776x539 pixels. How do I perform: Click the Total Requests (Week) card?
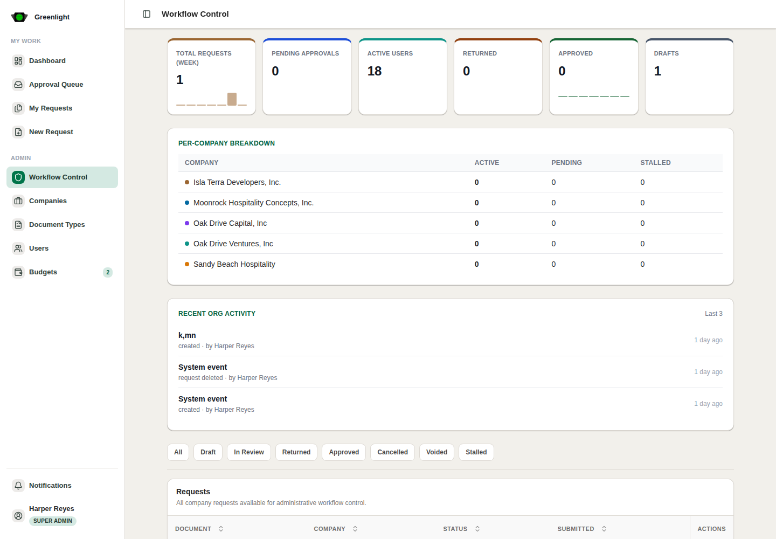212,77
